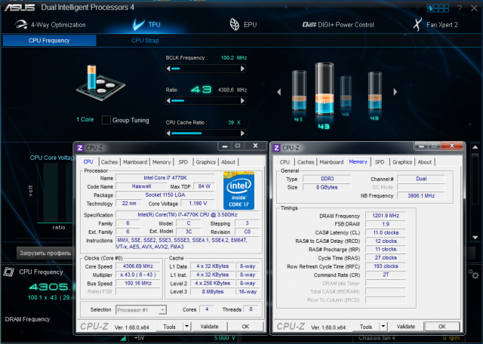Screen dimensions: 483x344
Task: Click the Загрузить профиль button
Action: (x=45, y=253)
